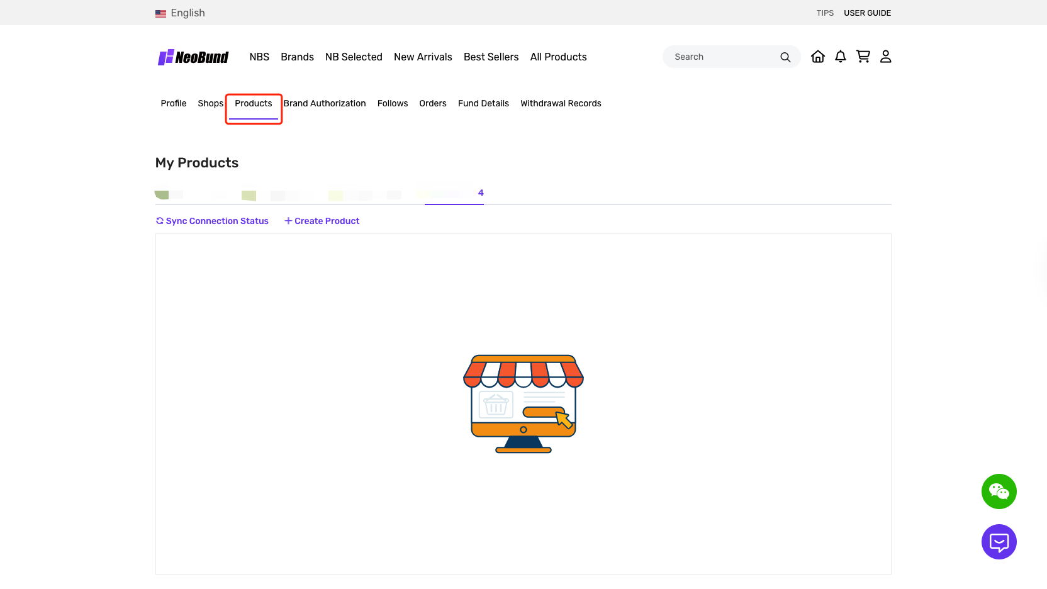Open the user account icon

click(885, 57)
